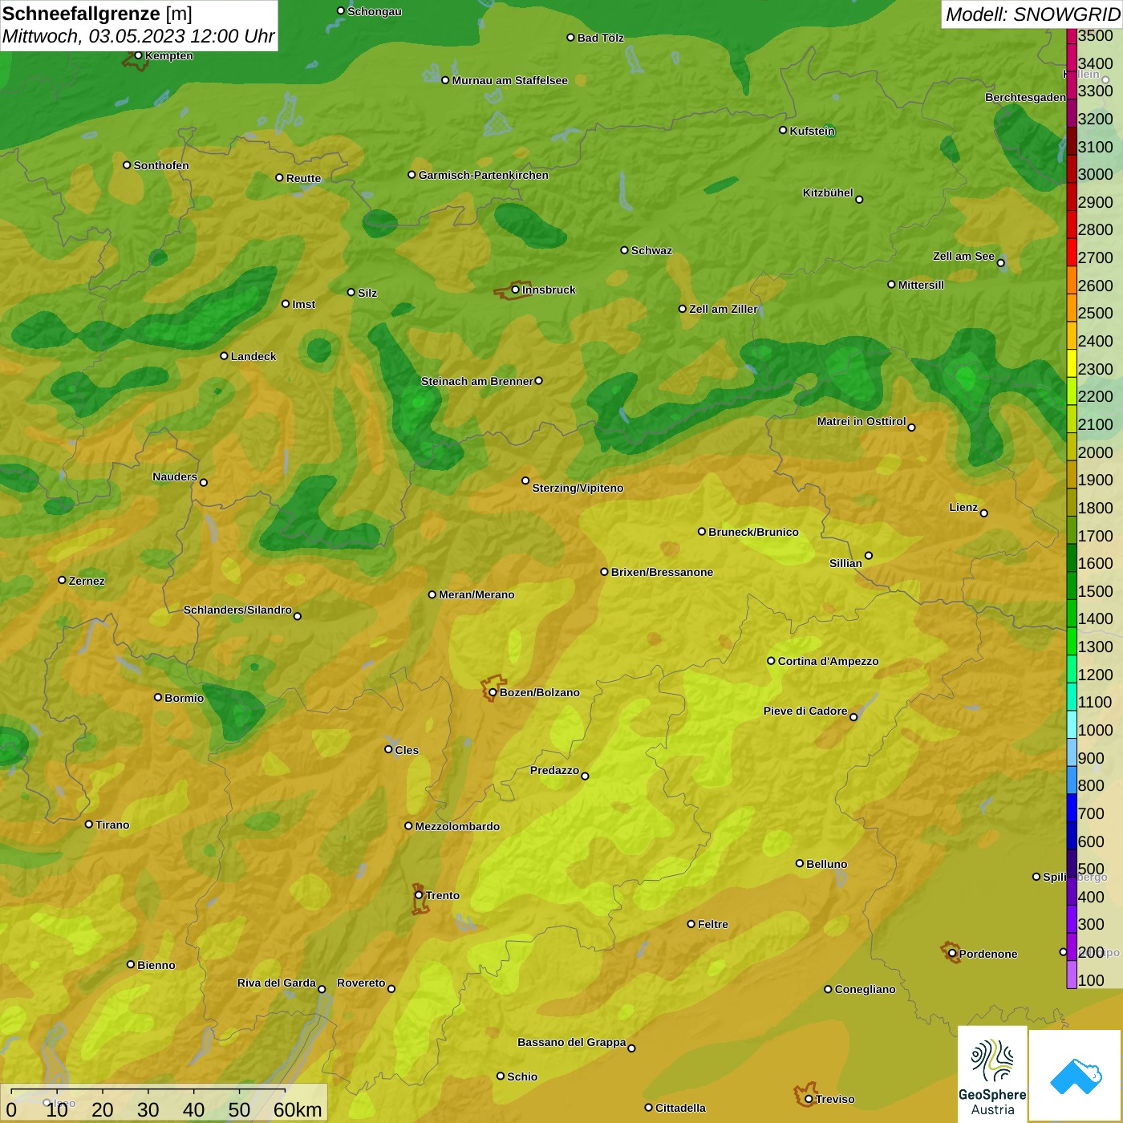Click the 60km mark on the scale bar
1123x1123 pixels.
pyautogui.click(x=298, y=1110)
